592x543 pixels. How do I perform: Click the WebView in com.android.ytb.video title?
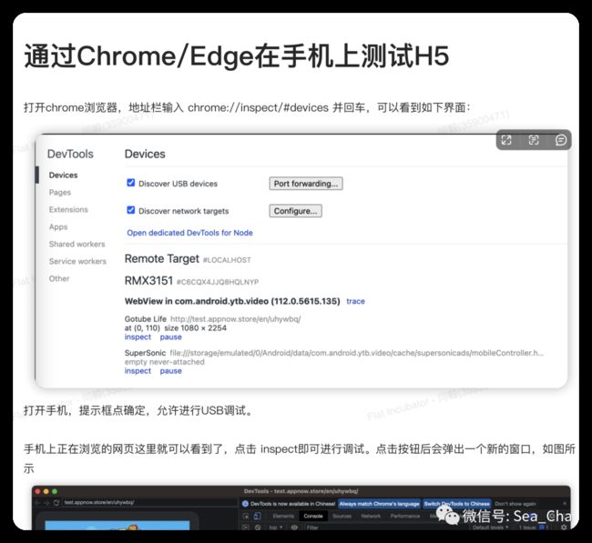(232, 301)
